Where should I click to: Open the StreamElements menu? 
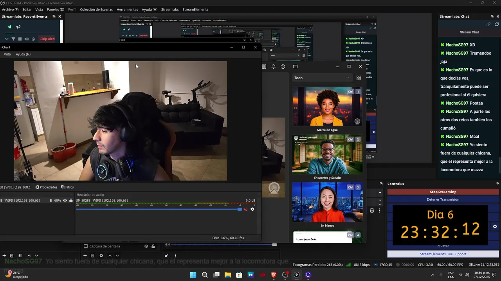coord(195,9)
